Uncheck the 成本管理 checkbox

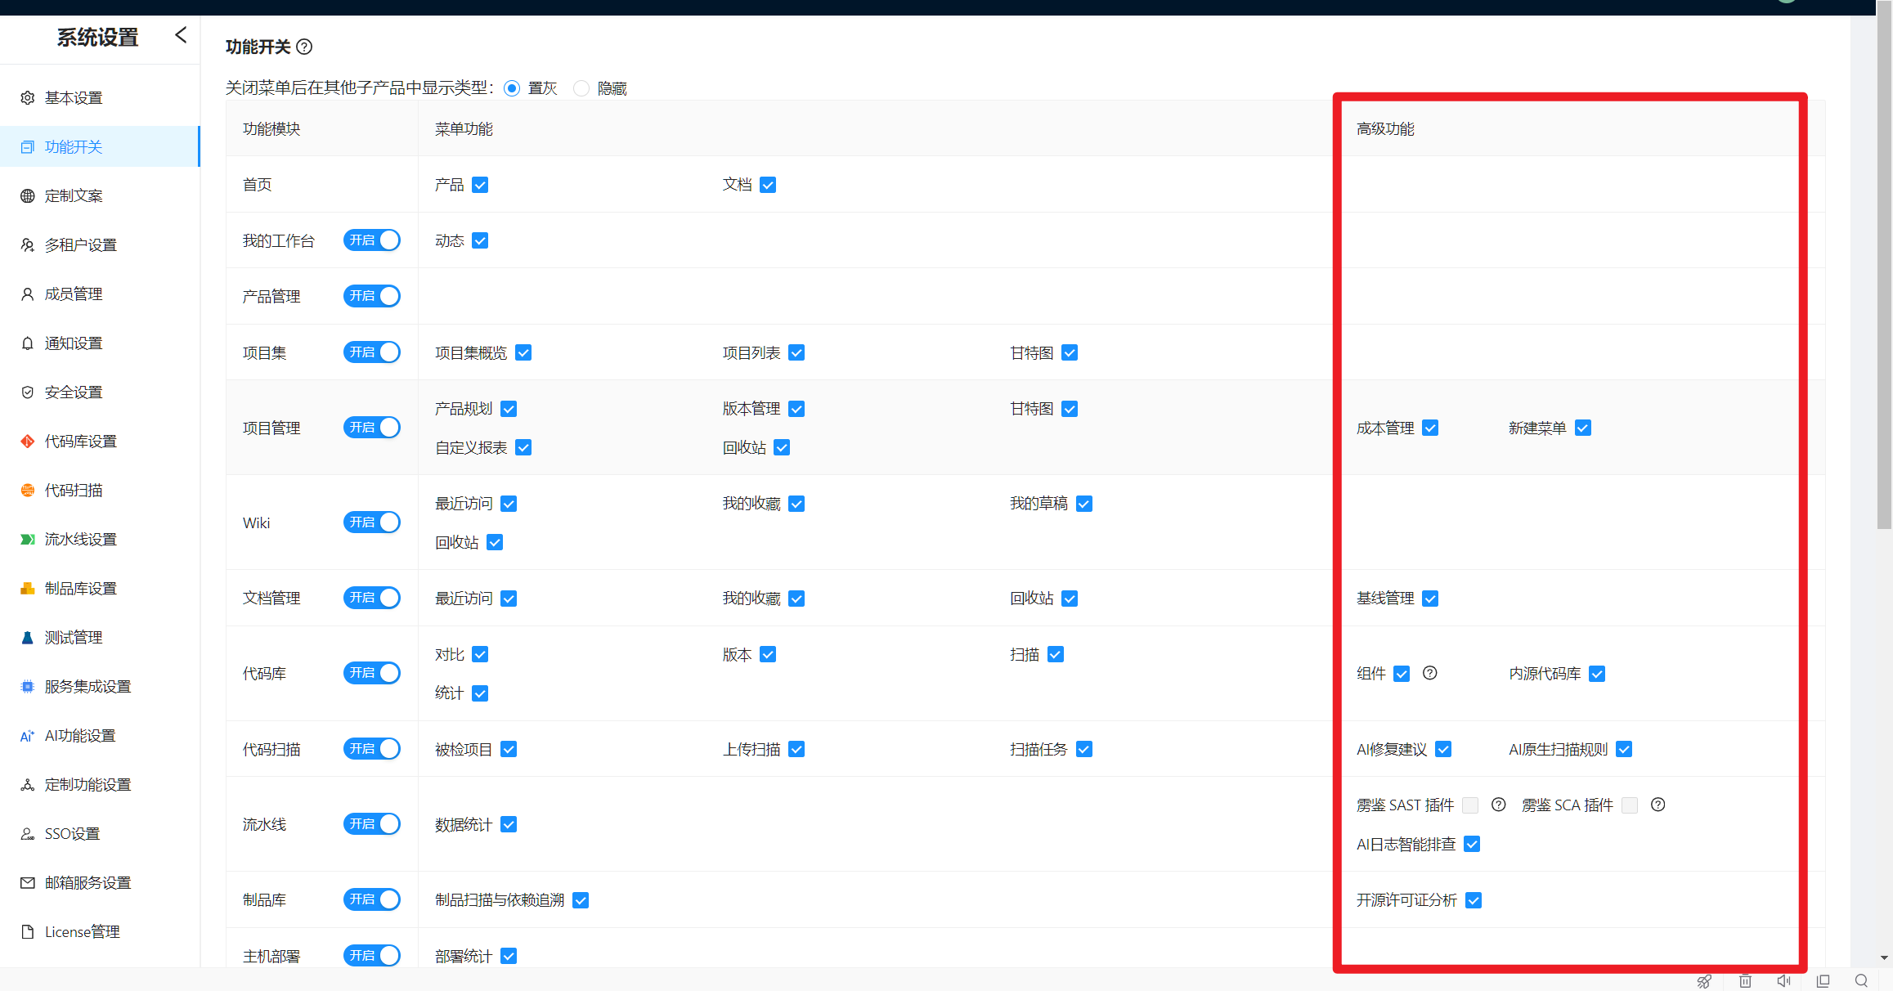1430,428
